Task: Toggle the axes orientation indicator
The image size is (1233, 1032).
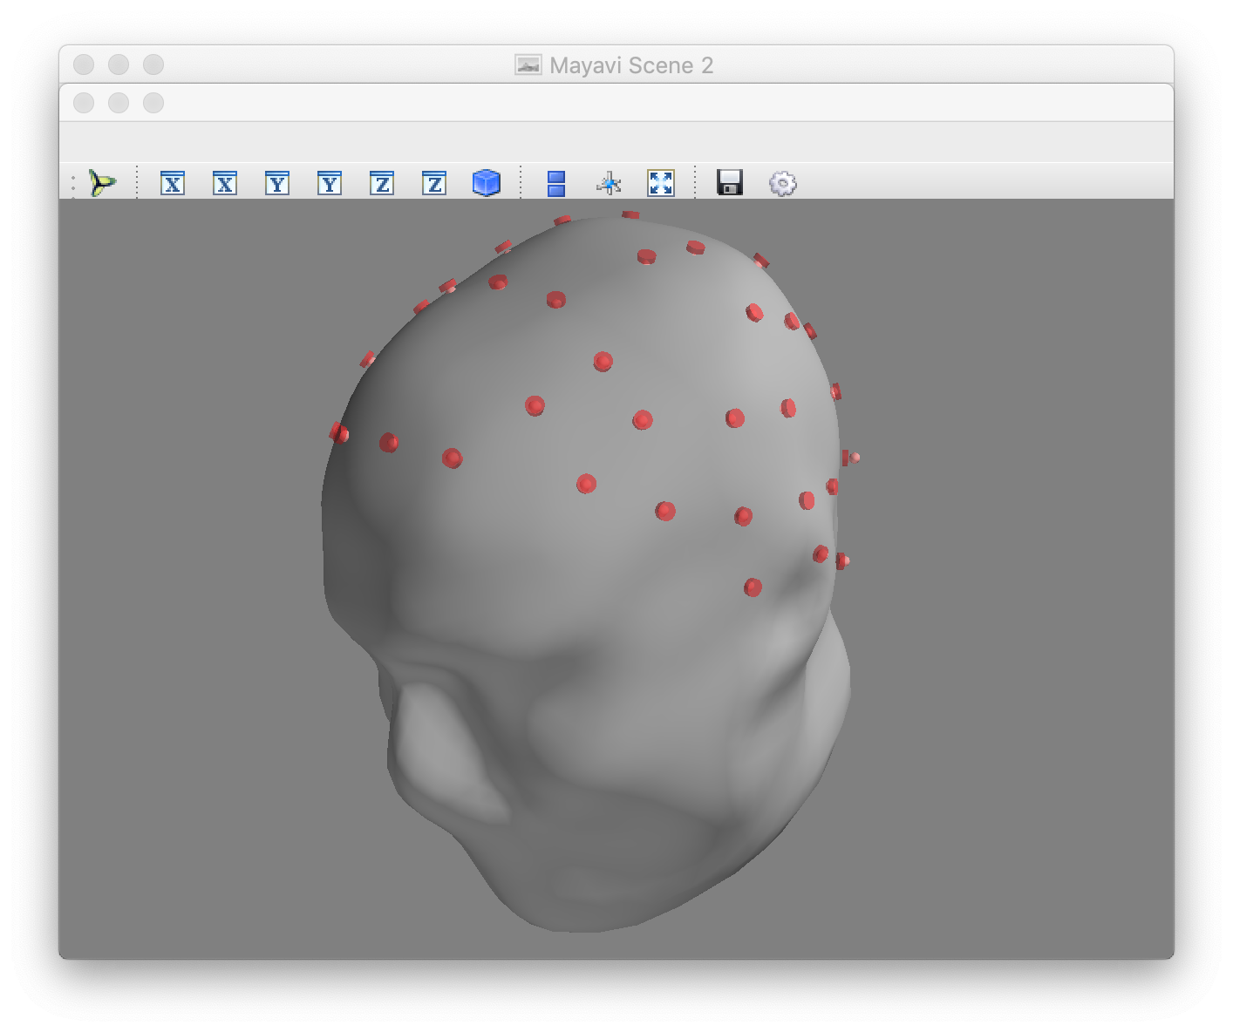Action: [609, 183]
